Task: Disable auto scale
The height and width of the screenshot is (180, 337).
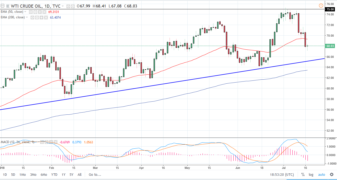Action: pyautogui.click(x=322, y=175)
